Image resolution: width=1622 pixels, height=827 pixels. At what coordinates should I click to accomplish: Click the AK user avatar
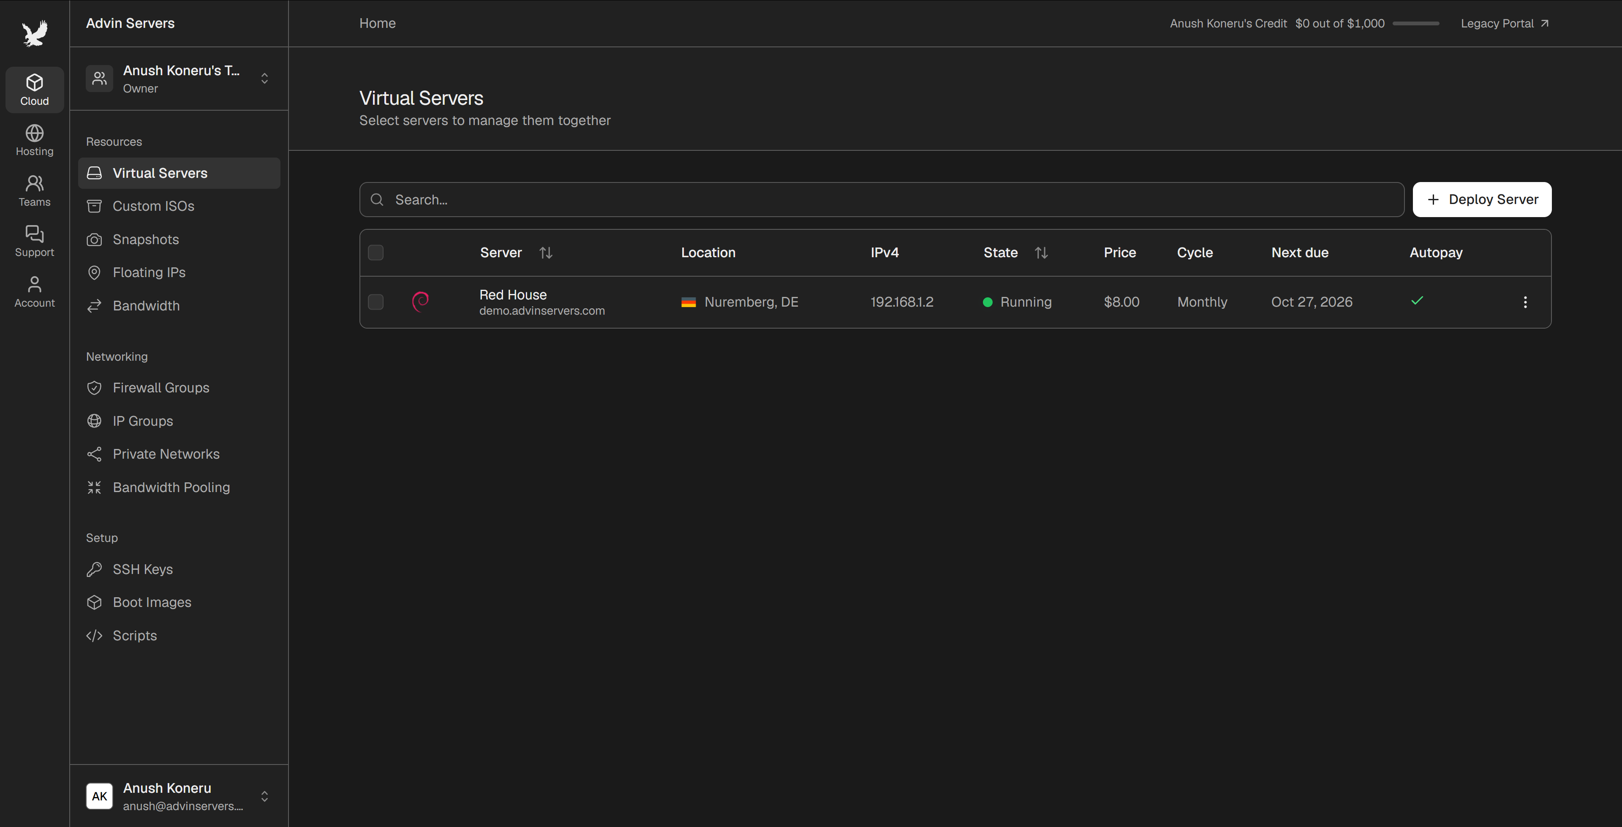click(100, 796)
